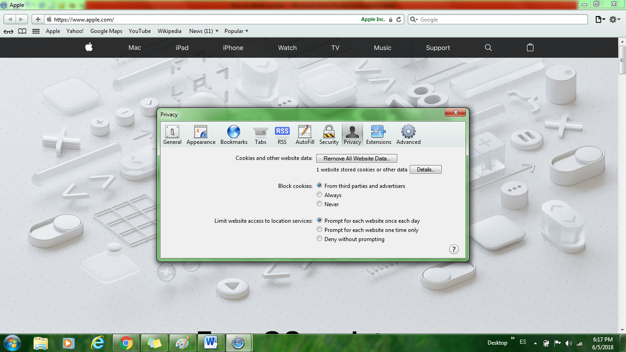Show all bookmarks with the book icon
This screenshot has width=626, height=352.
pyautogui.click(x=22, y=31)
